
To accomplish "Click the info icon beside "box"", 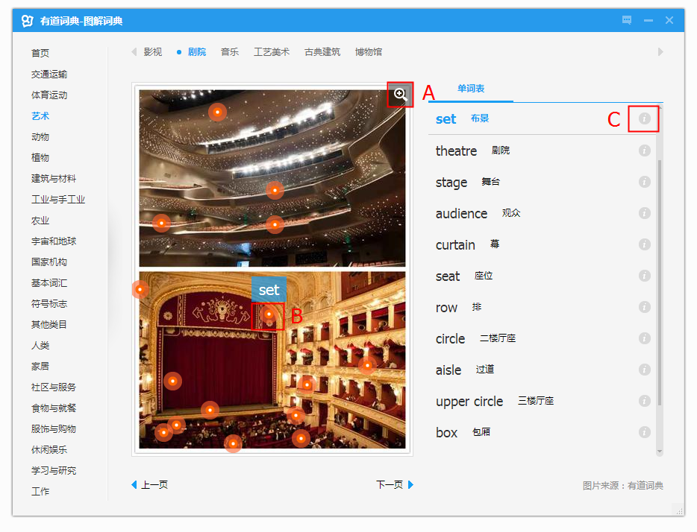I will (644, 431).
